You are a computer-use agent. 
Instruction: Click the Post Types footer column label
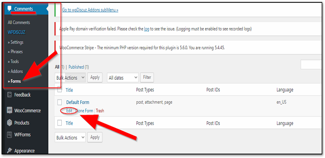[145, 123]
